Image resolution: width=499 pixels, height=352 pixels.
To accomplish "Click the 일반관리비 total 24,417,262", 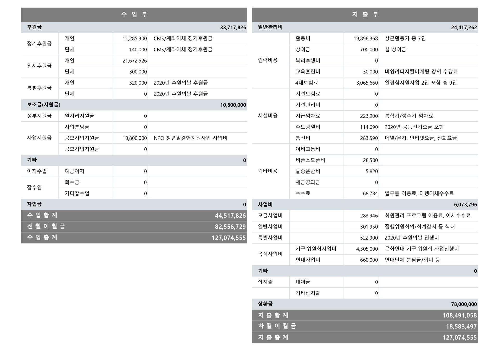I will pos(464,27).
